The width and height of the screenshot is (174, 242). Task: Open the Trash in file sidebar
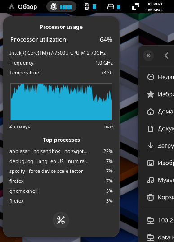(160, 197)
